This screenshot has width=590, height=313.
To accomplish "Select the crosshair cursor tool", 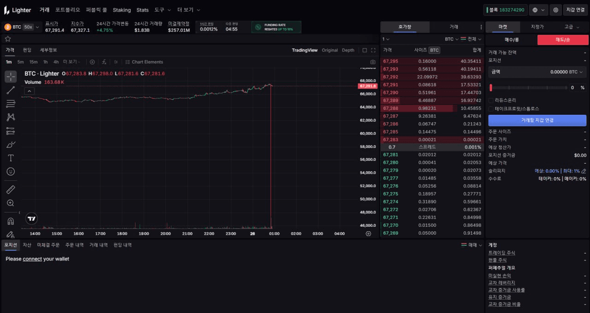I will [x=11, y=77].
